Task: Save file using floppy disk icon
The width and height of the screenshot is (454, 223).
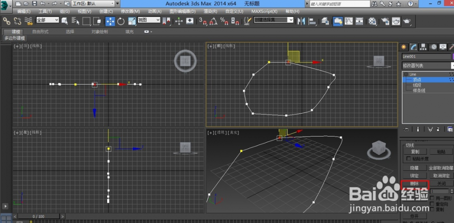Action: pyautogui.click(x=34, y=4)
